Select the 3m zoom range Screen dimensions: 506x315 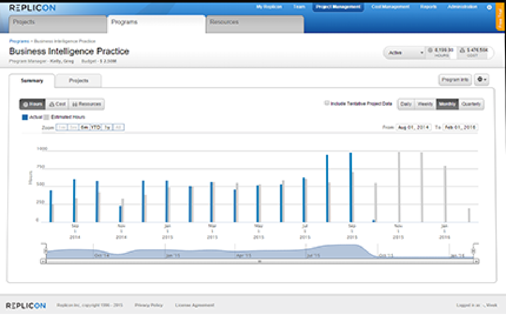(x=73, y=127)
